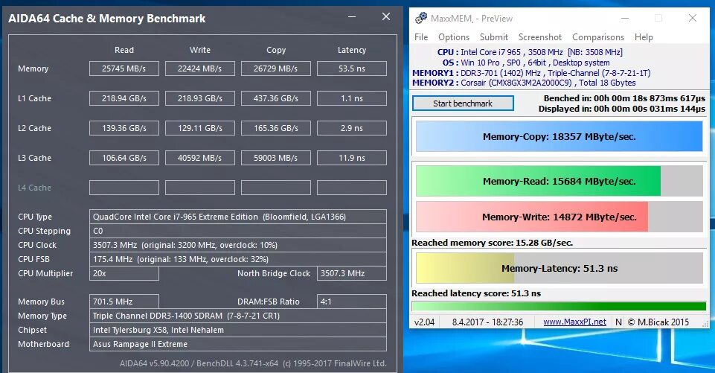Click the empty L4 Cache Read field

124,188
